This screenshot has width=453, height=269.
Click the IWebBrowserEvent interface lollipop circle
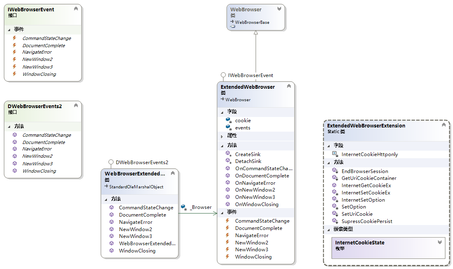tap(223, 75)
